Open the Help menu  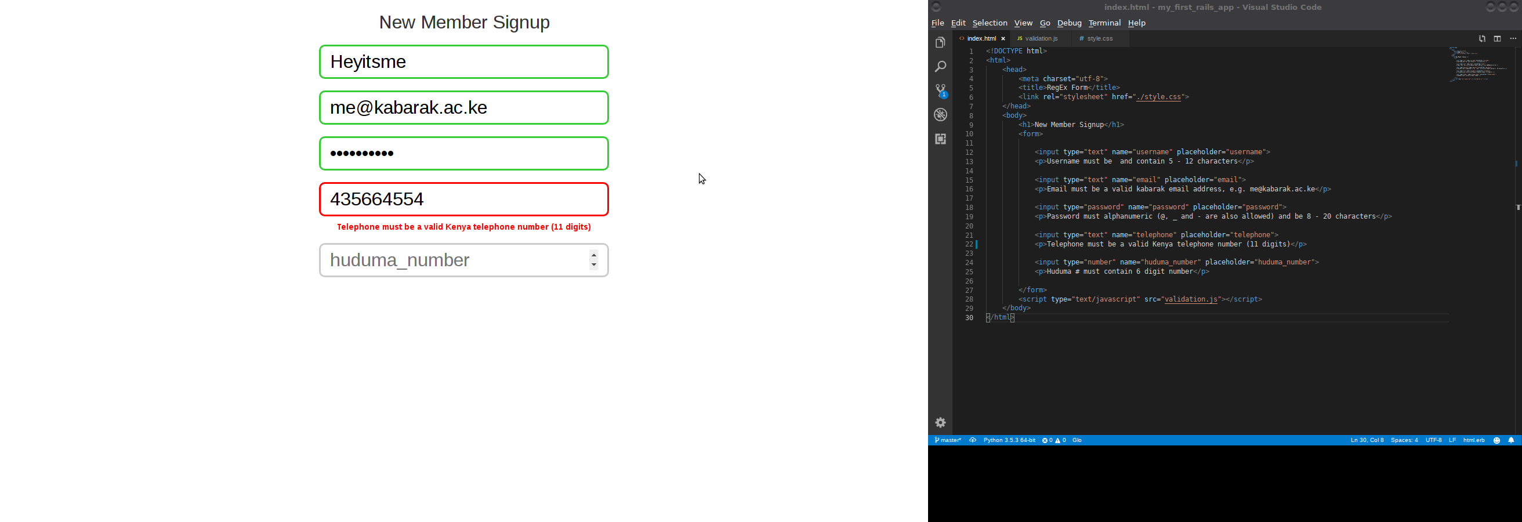click(x=1136, y=23)
